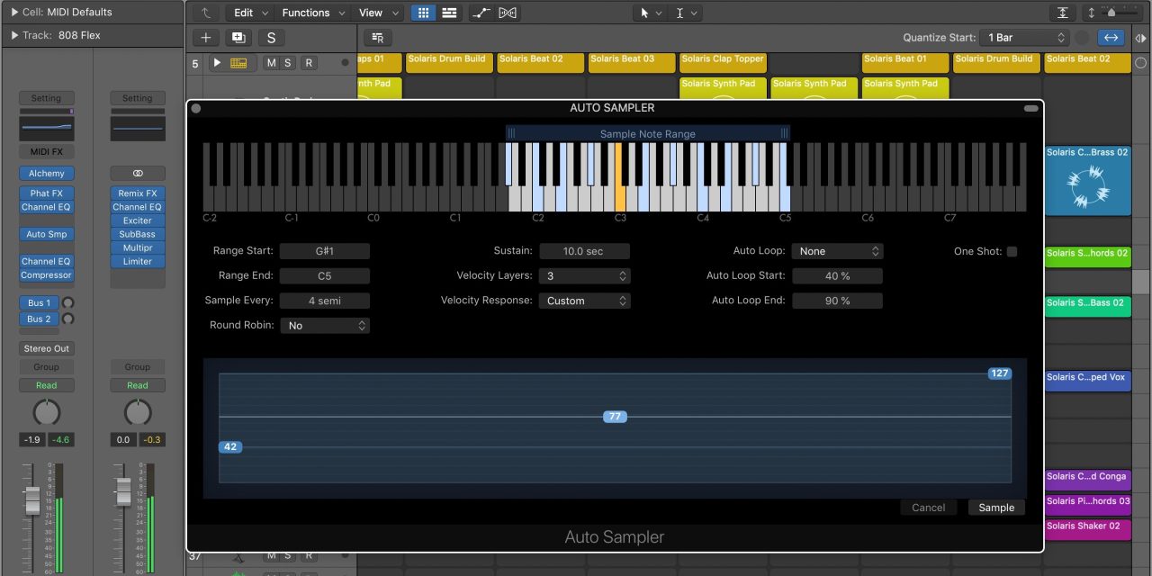The width and height of the screenshot is (1152, 576).
Task: Click the Sample button
Action: tap(996, 508)
